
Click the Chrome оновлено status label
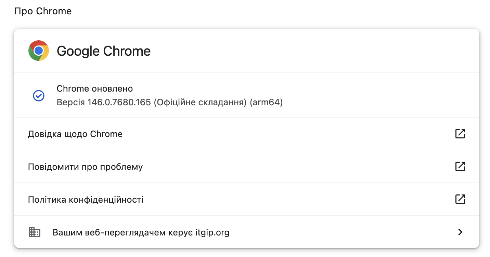tap(95, 89)
